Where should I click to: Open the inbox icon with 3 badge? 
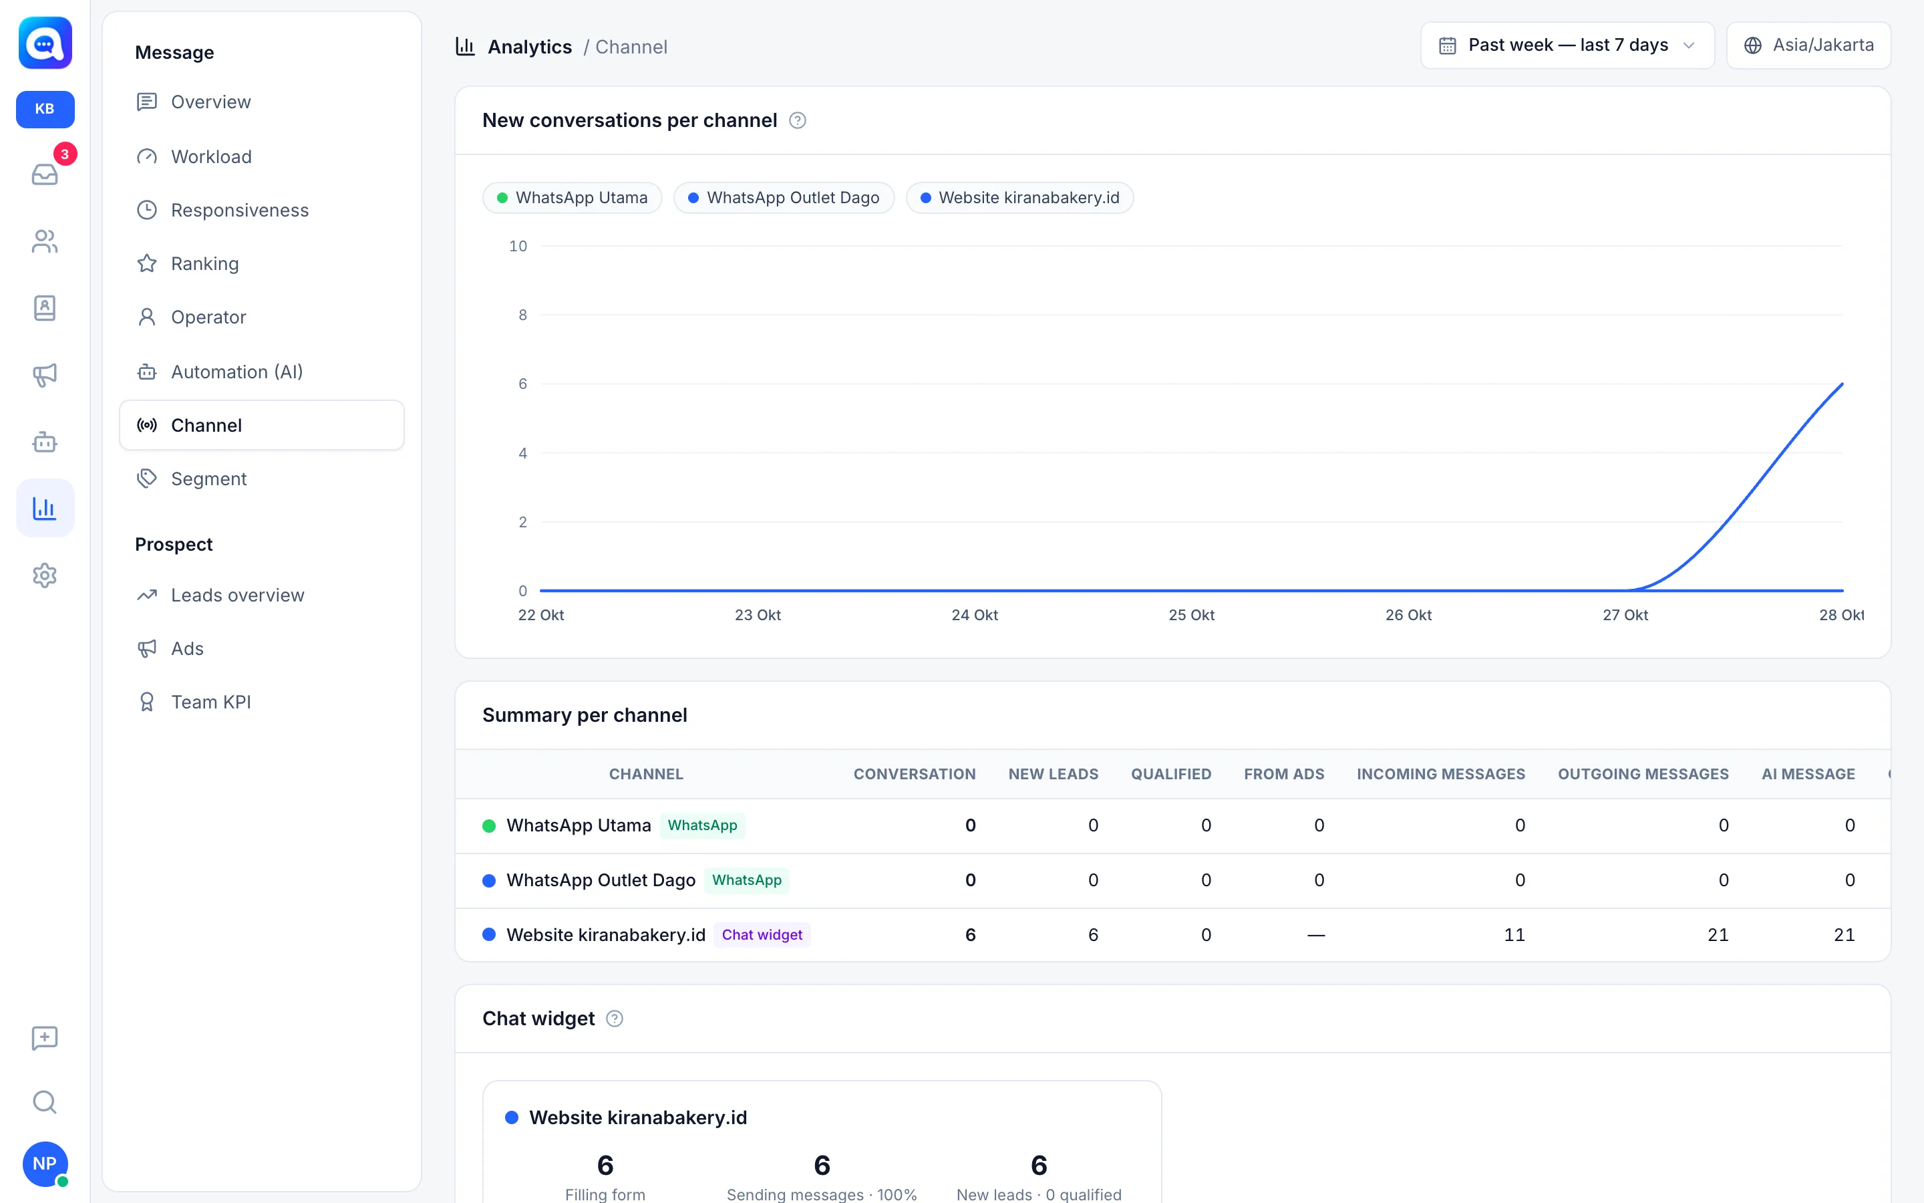click(45, 174)
